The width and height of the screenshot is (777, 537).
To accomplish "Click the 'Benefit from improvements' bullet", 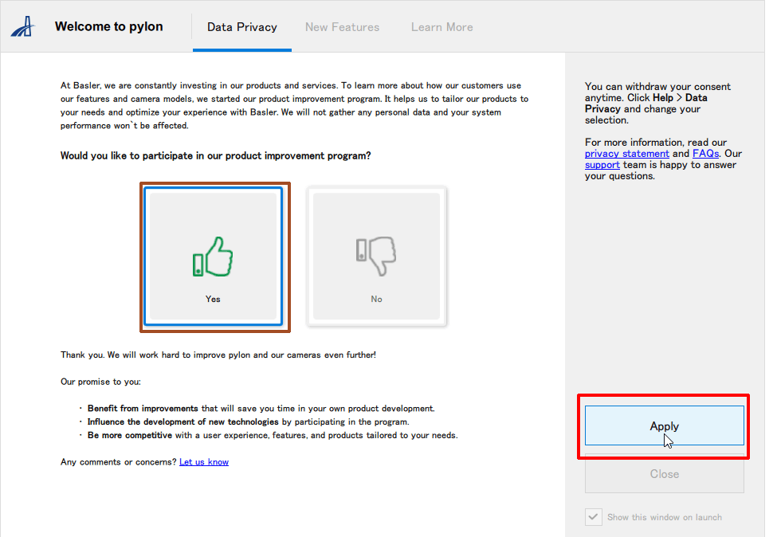I will point(261,408).
